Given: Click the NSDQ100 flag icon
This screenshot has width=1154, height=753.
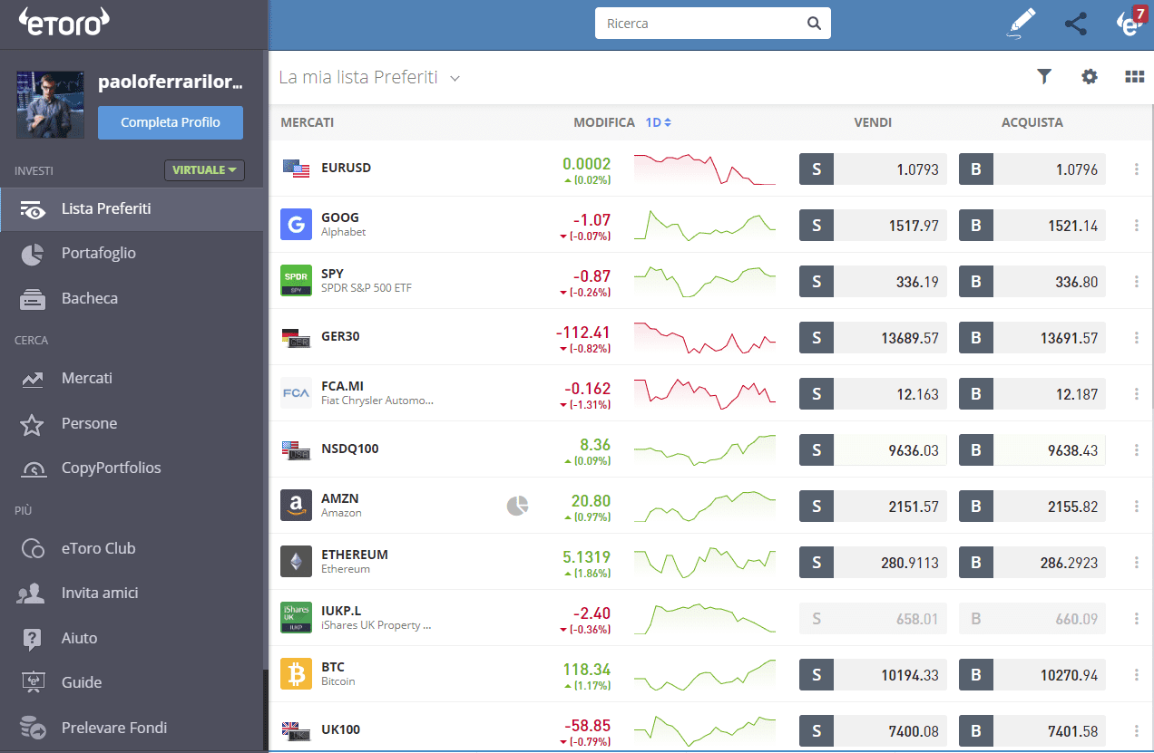Looking at the screenshot, I should (296, 449).
